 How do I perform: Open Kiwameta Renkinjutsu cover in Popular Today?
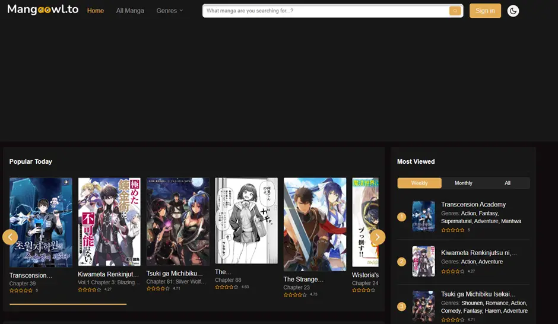(109, 222)
